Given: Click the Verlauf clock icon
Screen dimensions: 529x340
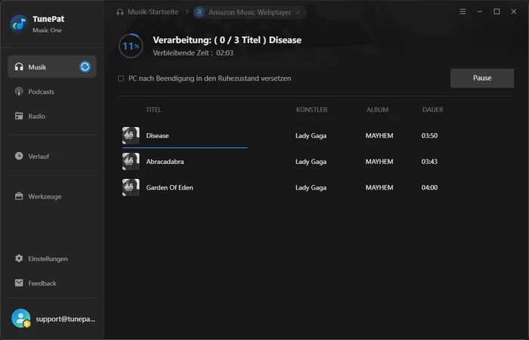Looking at the screenshot, I should coord(19,156).
